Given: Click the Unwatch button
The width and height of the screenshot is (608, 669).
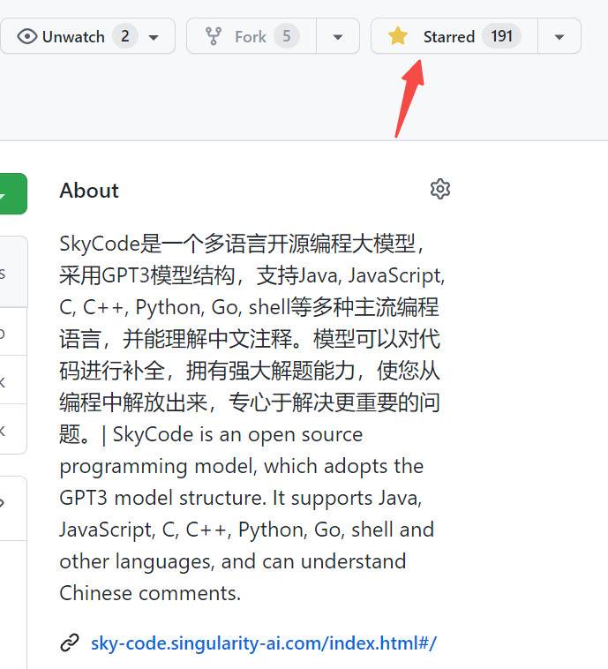Looking at the screenshot, I should [x=87, y=36].
